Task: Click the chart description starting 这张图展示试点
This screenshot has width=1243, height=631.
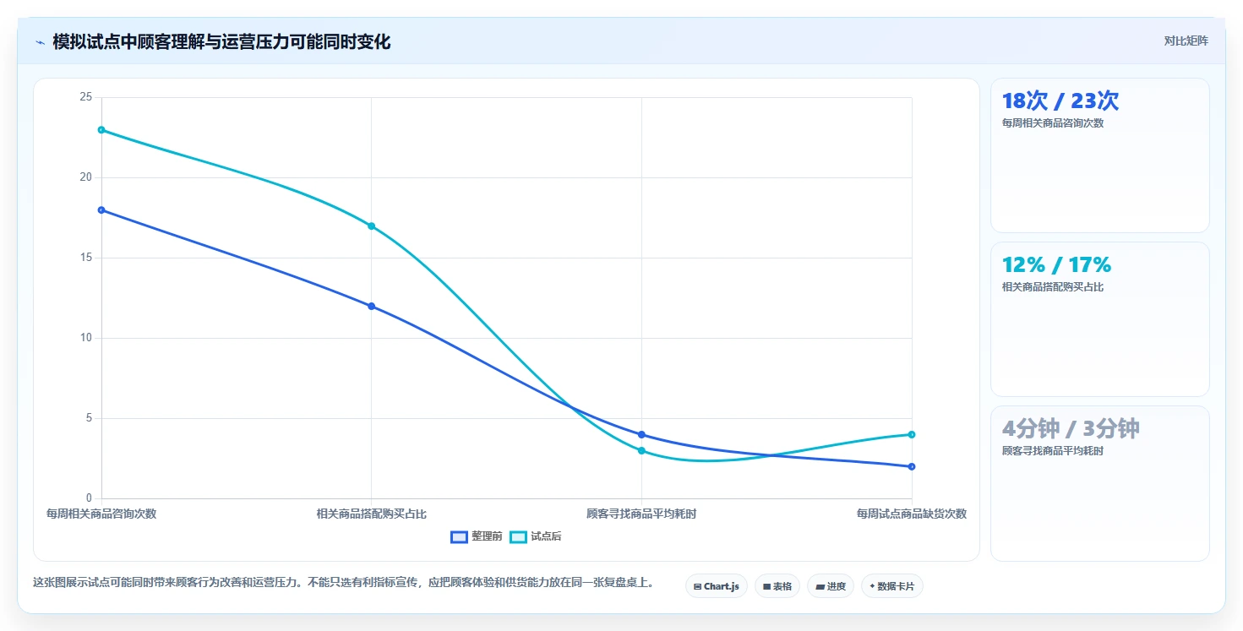Action: [x=343, y=582]
